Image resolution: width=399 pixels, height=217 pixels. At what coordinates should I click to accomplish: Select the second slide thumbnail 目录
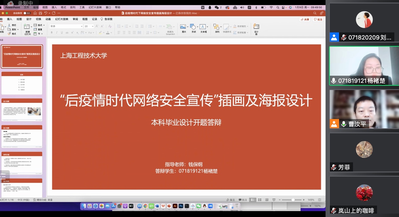tap(22, 83)
